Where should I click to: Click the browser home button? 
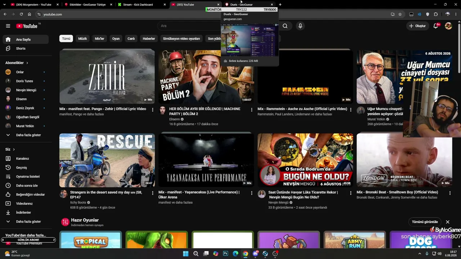pyautogui.click(x=30, y=14)
